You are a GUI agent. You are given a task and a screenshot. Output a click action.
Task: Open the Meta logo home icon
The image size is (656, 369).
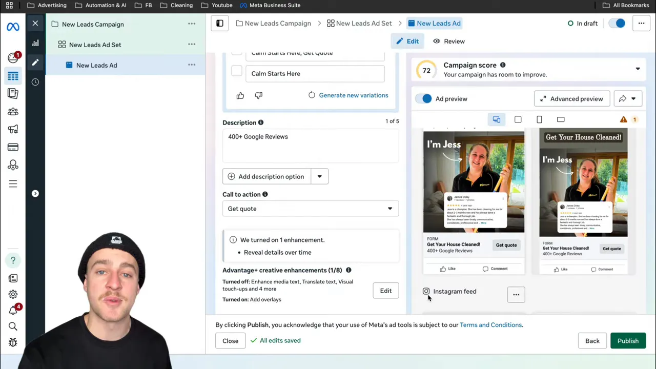point(13,27)
